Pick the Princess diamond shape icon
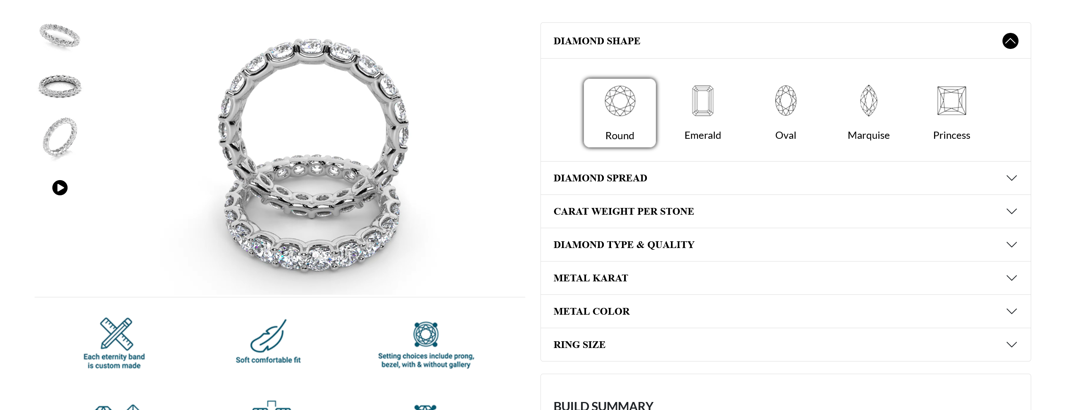The height and width of the screenshot is (410, 1081). click(951, 101)
